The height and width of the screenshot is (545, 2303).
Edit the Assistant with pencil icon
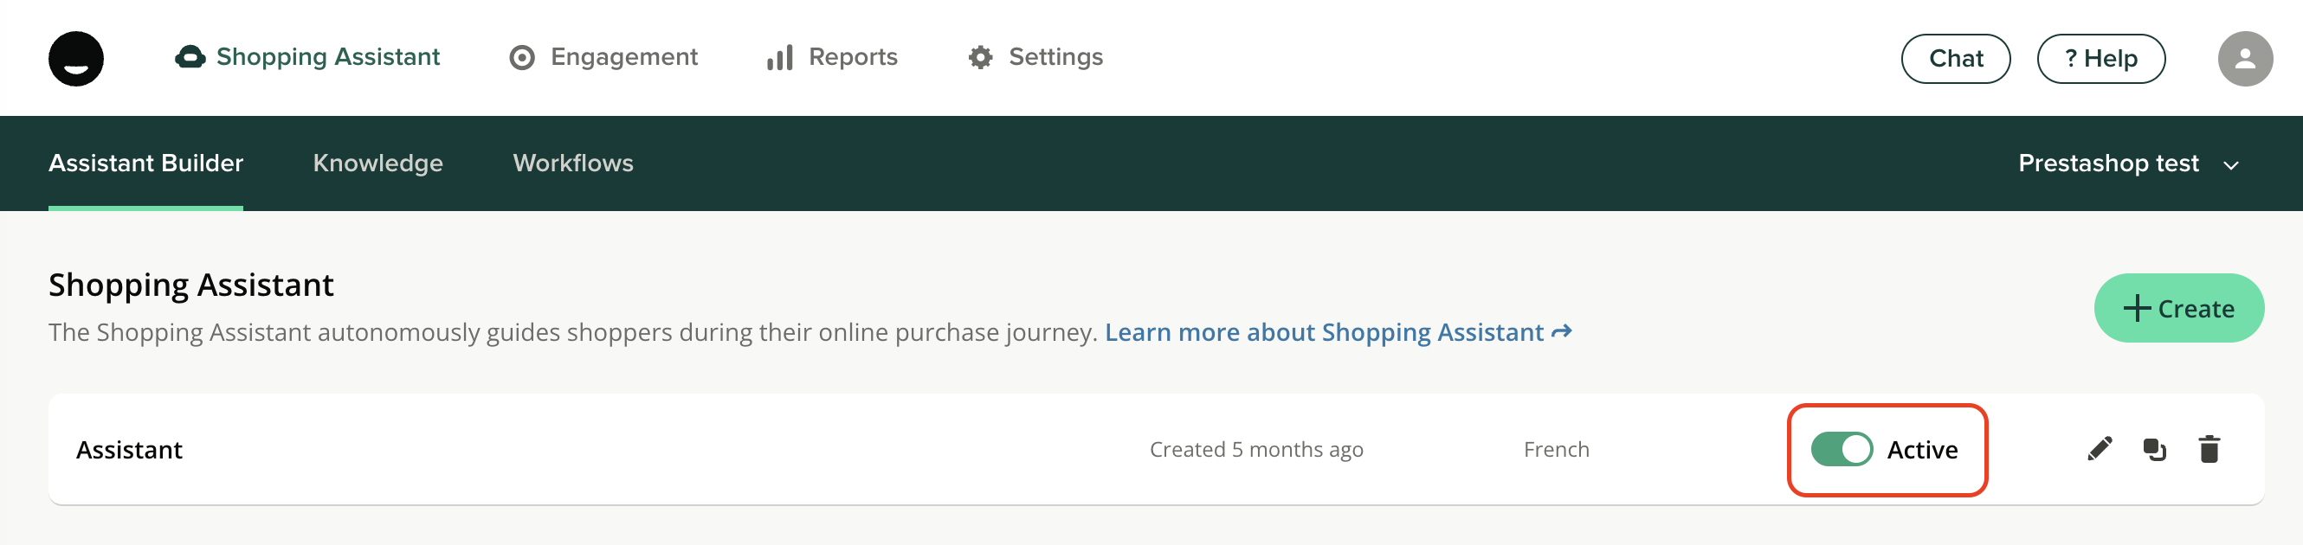tap(2100, 448)
